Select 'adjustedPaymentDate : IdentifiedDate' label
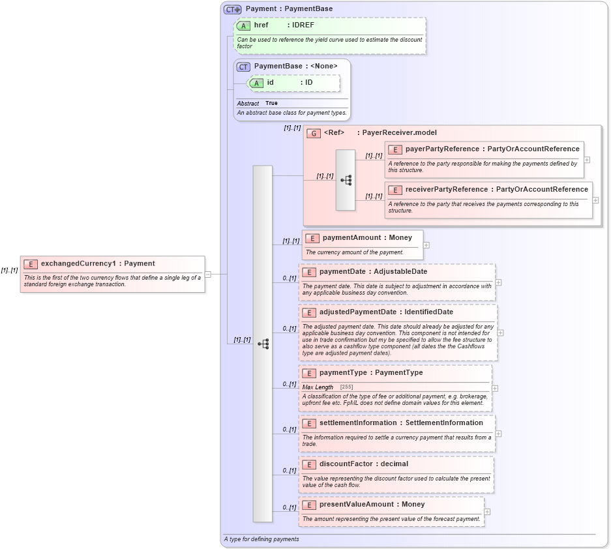 coord(386,312)
